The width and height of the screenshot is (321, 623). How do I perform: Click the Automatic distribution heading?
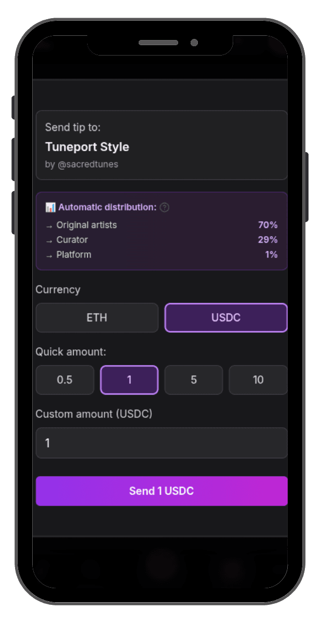pos(107,208)
